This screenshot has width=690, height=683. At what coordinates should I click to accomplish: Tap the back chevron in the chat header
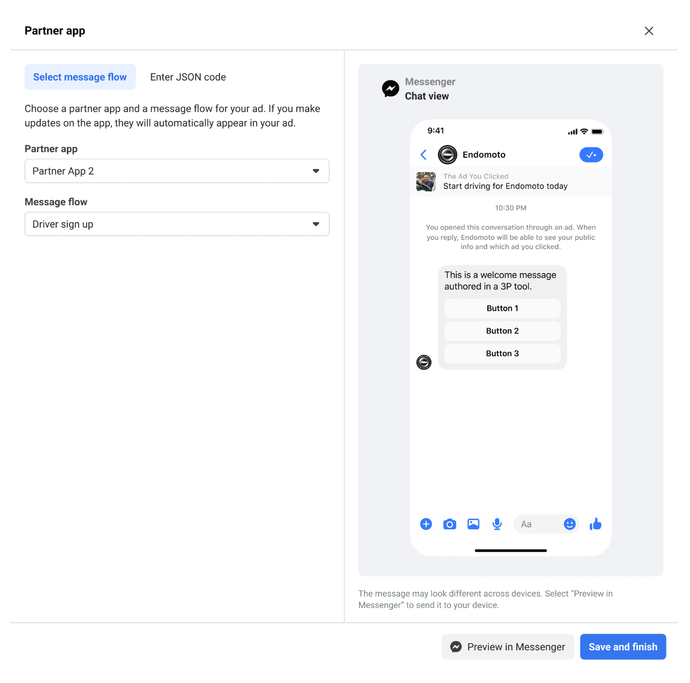423,155
